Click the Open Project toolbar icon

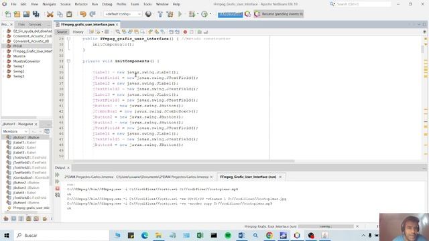coord(26,14)
